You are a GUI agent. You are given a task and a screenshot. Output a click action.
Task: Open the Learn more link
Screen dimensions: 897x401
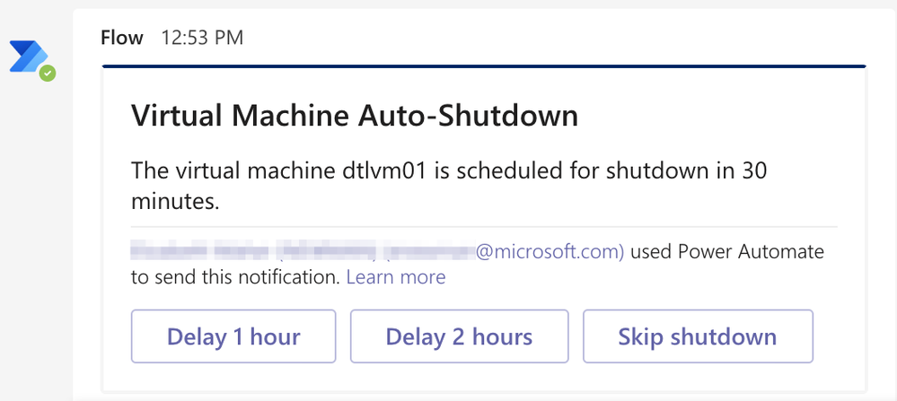coord(395,277)
